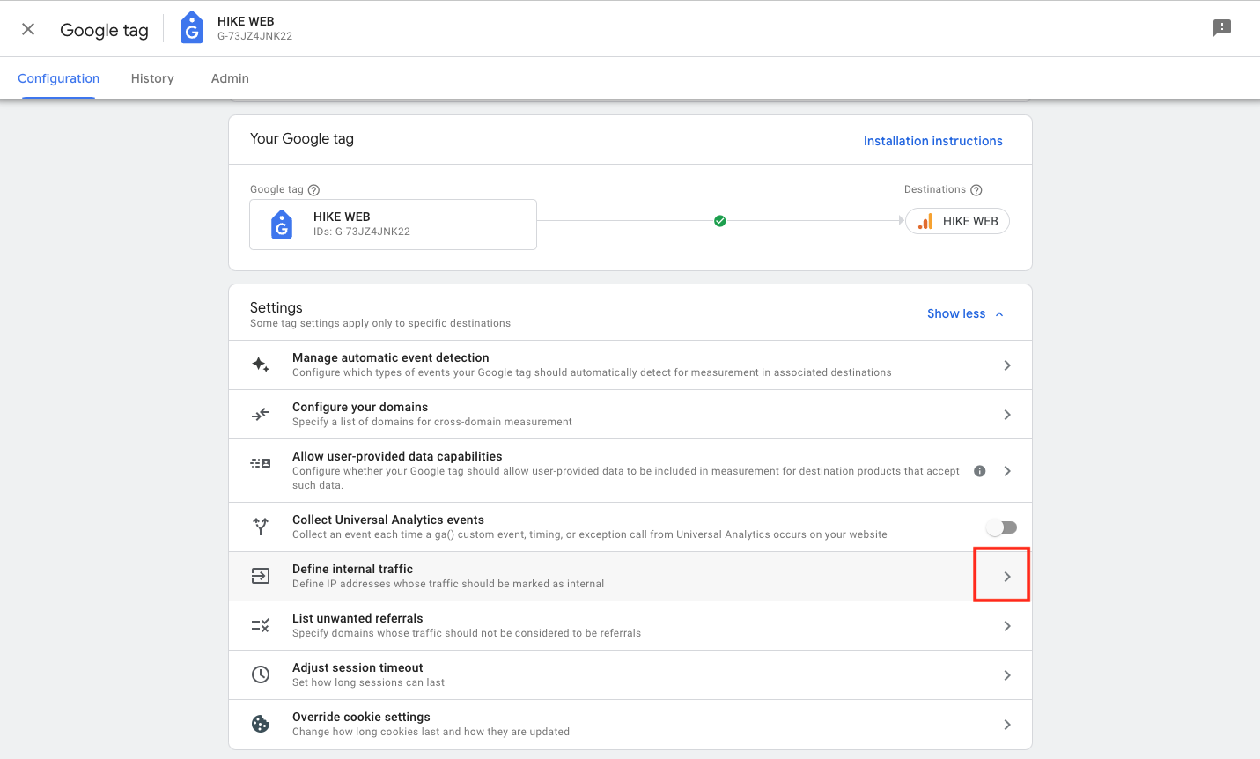This screenshot has height=759, width=1260.
Task: Open Define internal traffic setting
Action: click(x=630, y=576)
